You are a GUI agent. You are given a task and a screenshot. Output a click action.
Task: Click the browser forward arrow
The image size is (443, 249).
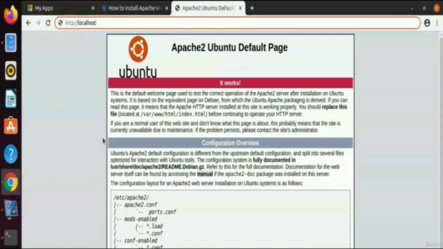38,23
